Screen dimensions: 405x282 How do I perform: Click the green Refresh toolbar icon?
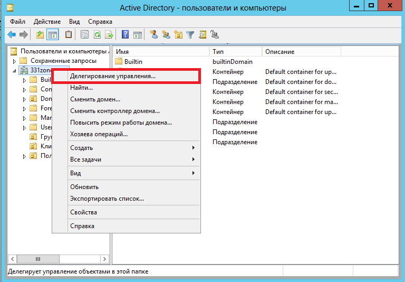(97, 35)
